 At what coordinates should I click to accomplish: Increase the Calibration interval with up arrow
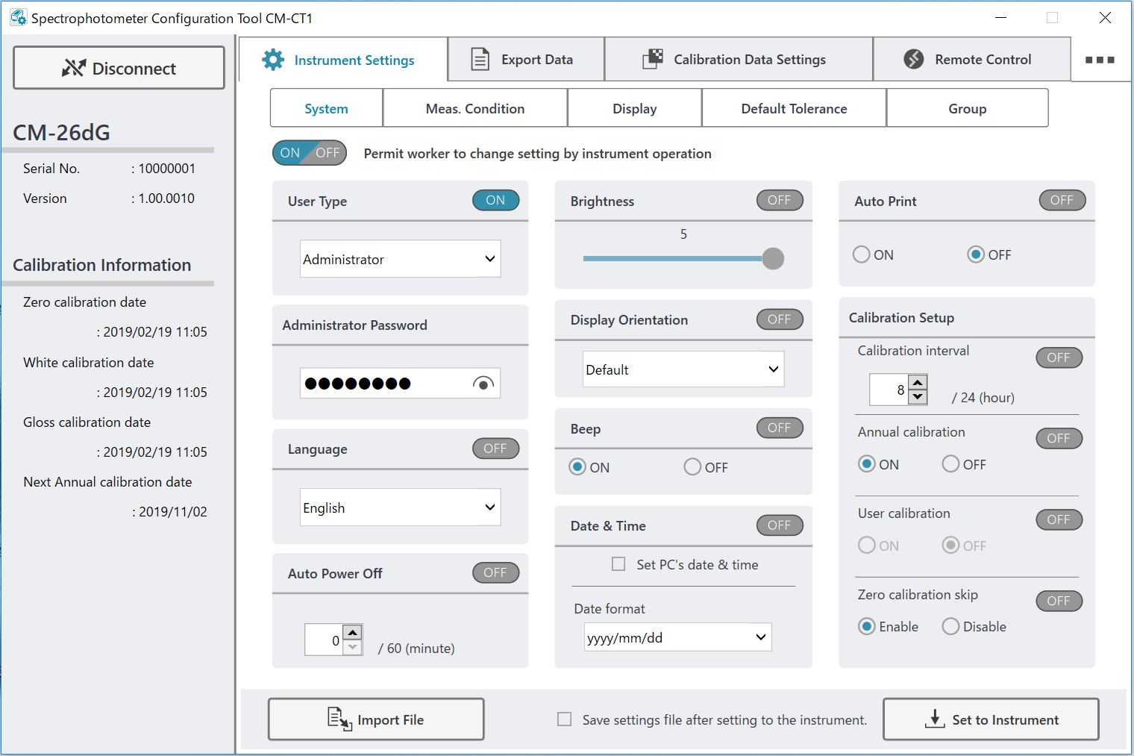pyautogui.click(x=918, y=382)
